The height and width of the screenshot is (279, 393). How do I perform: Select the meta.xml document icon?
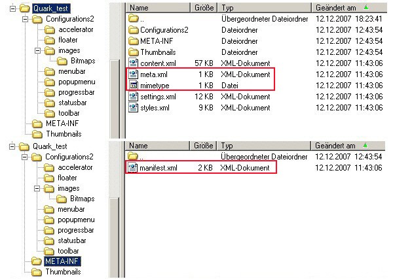click(x=133, y=74)
